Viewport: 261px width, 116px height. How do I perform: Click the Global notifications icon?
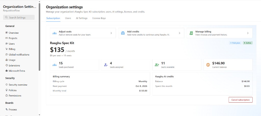click(x=6, y=54)
